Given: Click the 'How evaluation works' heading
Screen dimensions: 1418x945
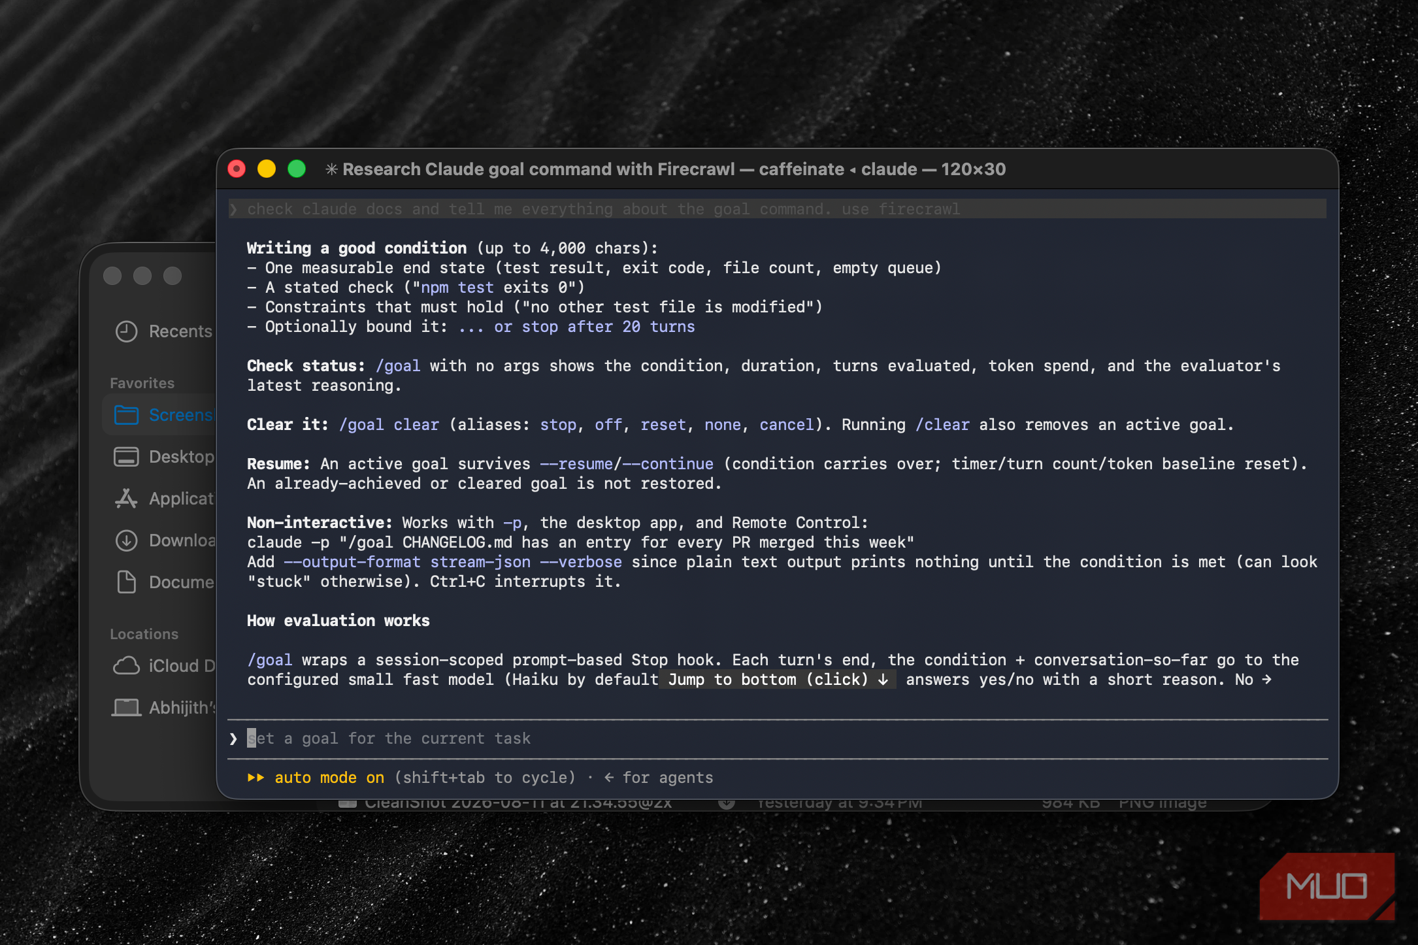Looking at the screenshot, I should tap(338, 621).
